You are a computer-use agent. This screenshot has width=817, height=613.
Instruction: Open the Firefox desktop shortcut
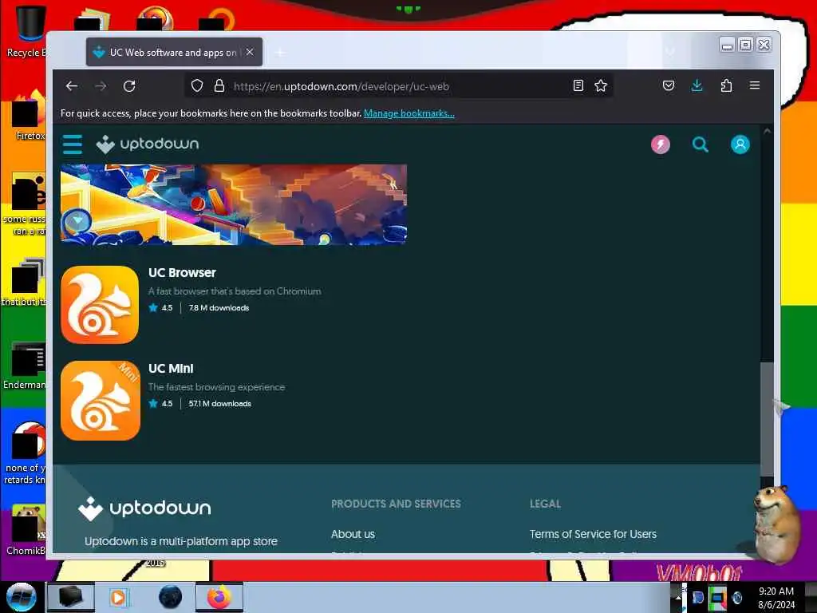[x=27, y=116]
